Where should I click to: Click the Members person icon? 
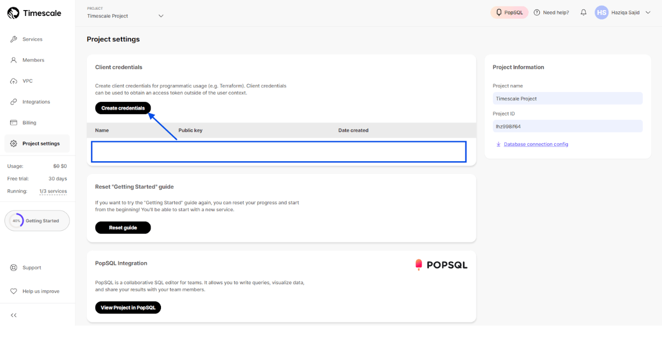tap(14, 60)
